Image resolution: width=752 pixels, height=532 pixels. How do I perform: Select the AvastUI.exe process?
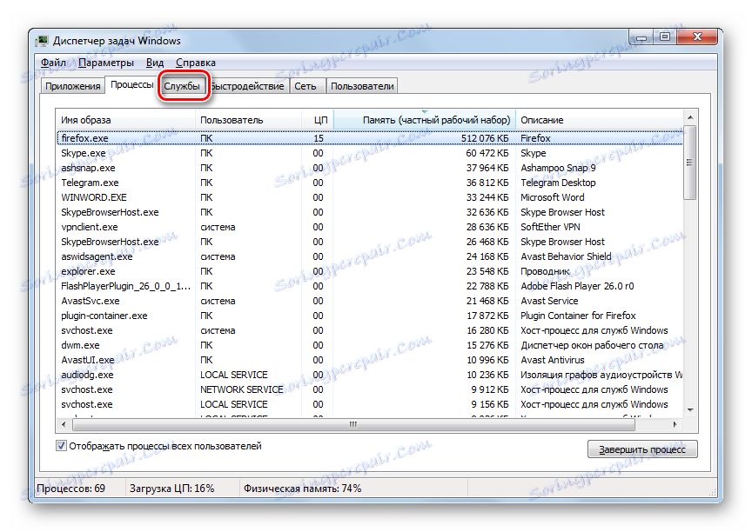pos(369,360)
